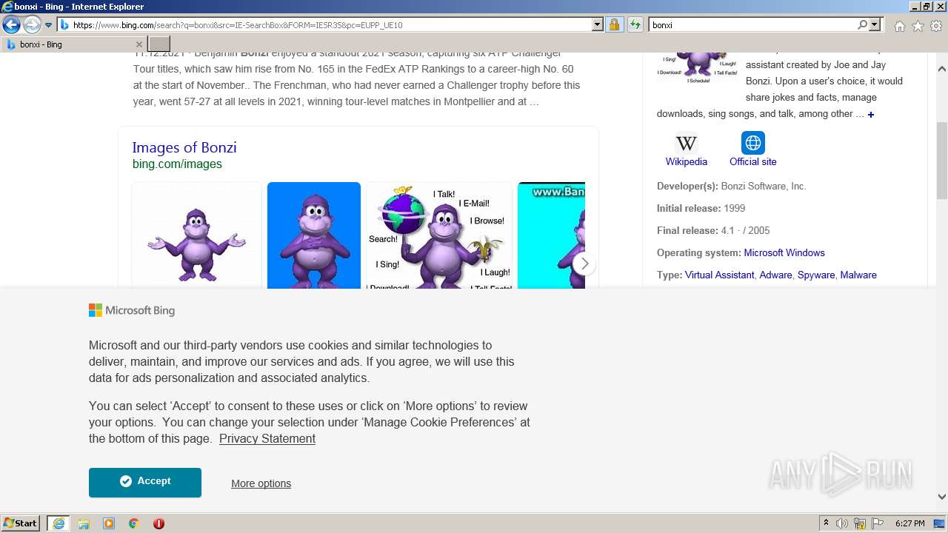This screenshot has height=533, width=948.
Task: Open the search provider dropdown arrow
Action: [x=875, y=25]
